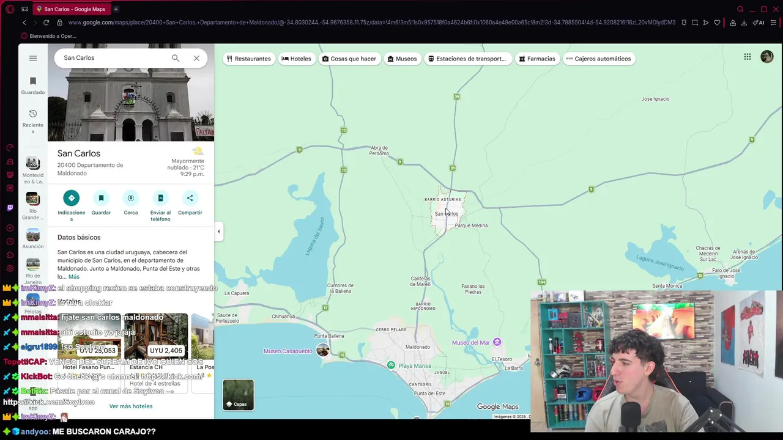The image size is (783, 440).
Task: Click into the San Carlos search field
Action: click(113, 58)
